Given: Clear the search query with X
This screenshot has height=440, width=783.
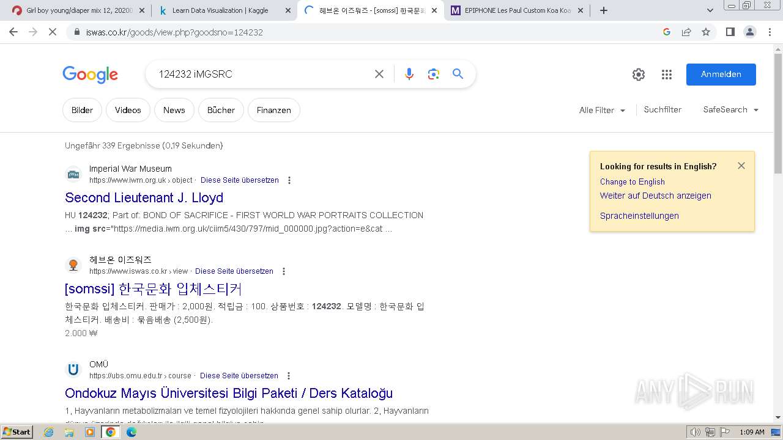Looking at the screenshot, I should 379,74.
